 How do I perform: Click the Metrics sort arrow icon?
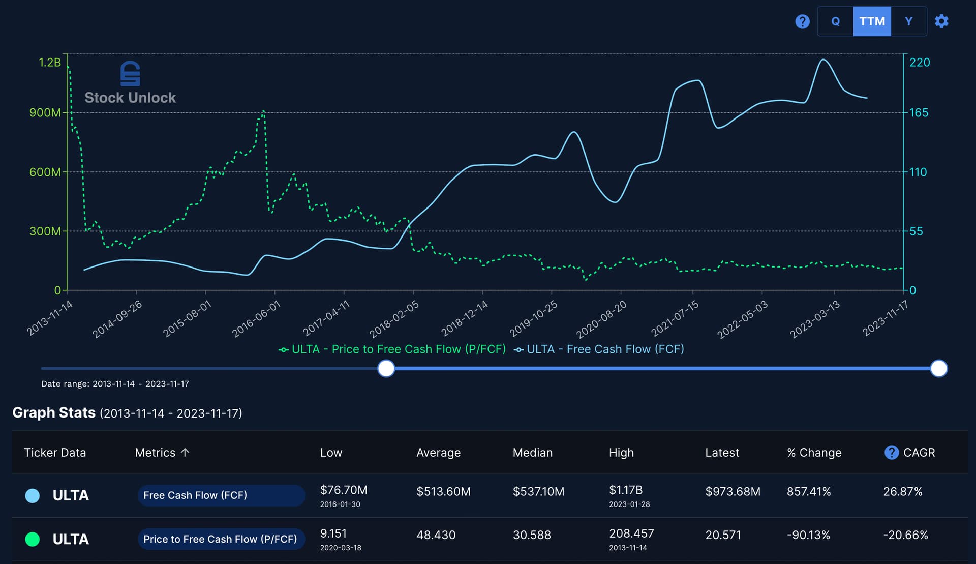(x=185, y=452)
